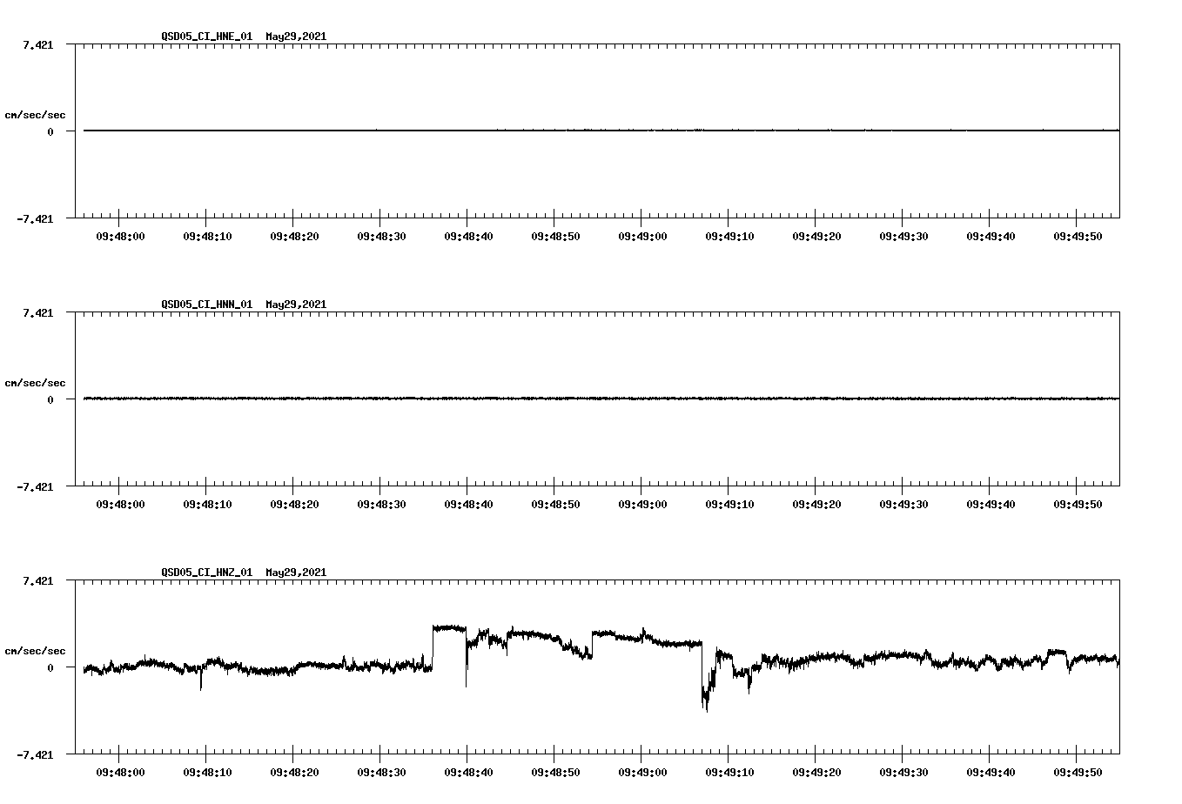
Task: Click the 09:48:00 tick label under the HNE plot
Action: pyautogui.click(x=122, y=235)
